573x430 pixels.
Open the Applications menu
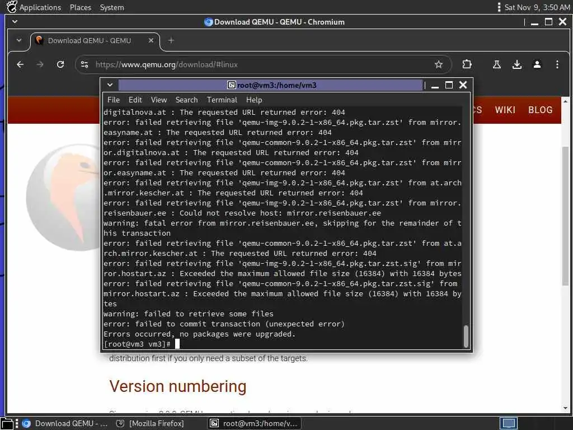(40, 7)
